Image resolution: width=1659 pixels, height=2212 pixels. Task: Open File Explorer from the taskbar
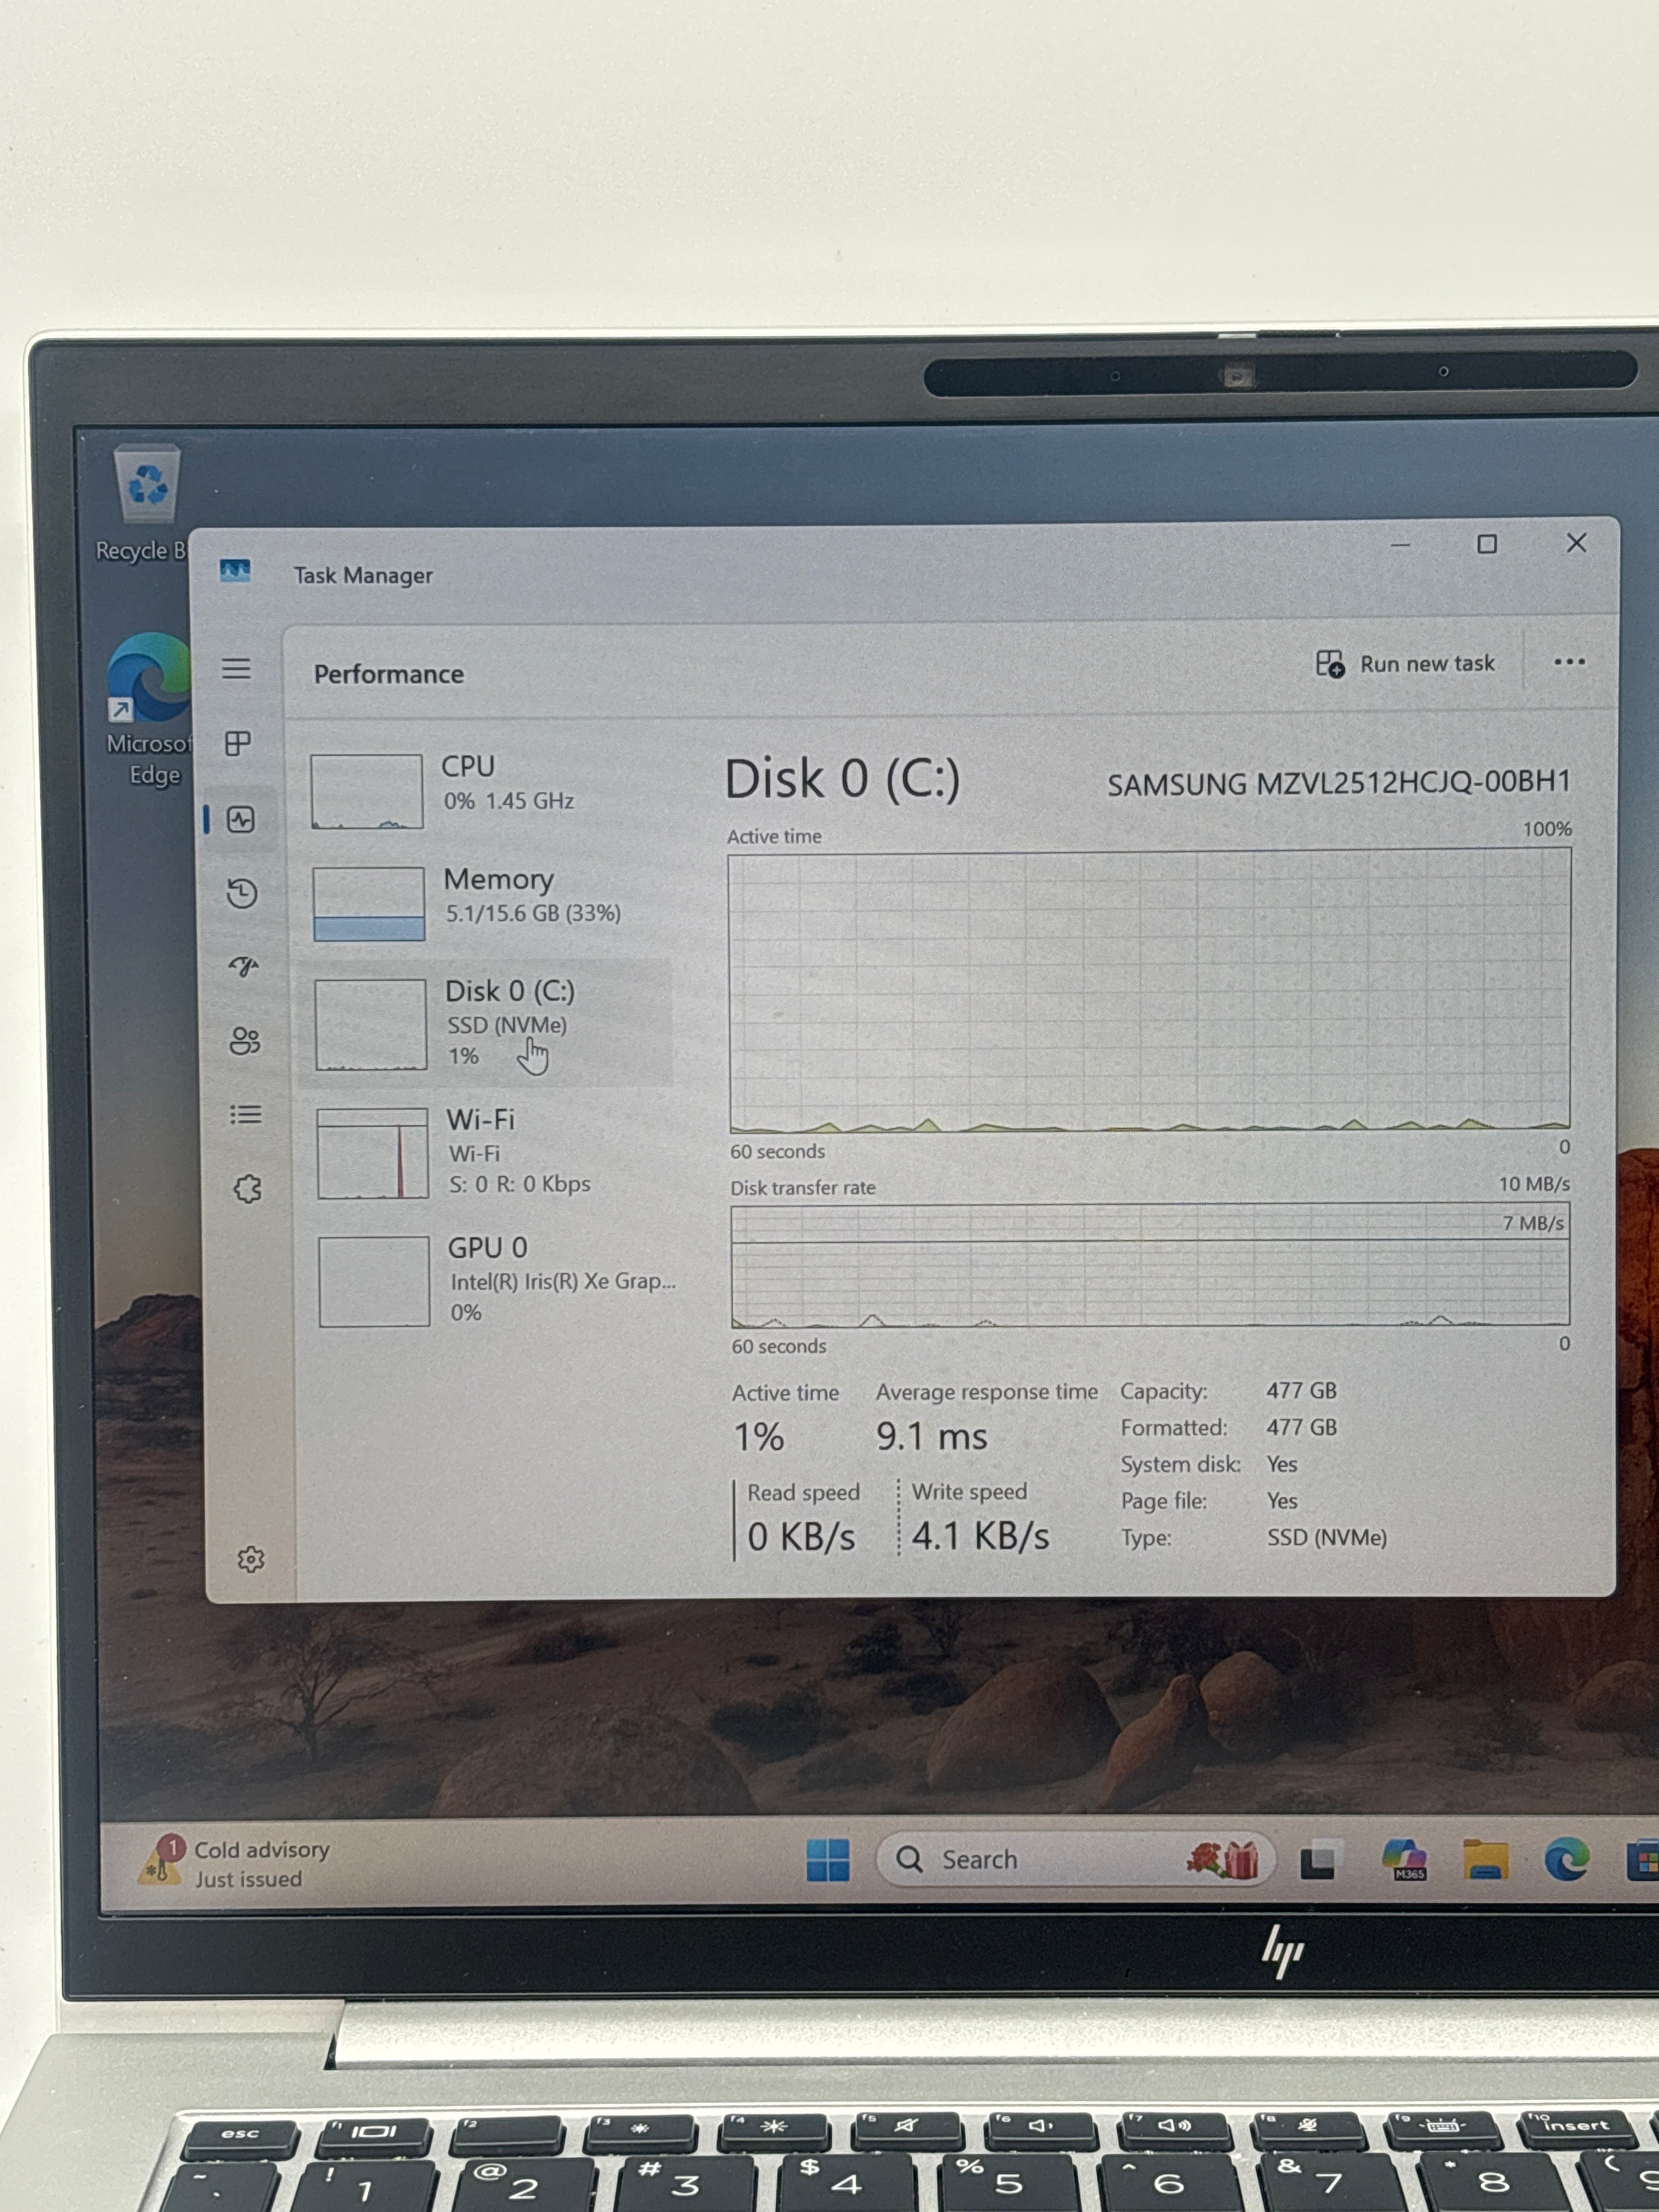pyautogui.click(x=1485, y=1860)
